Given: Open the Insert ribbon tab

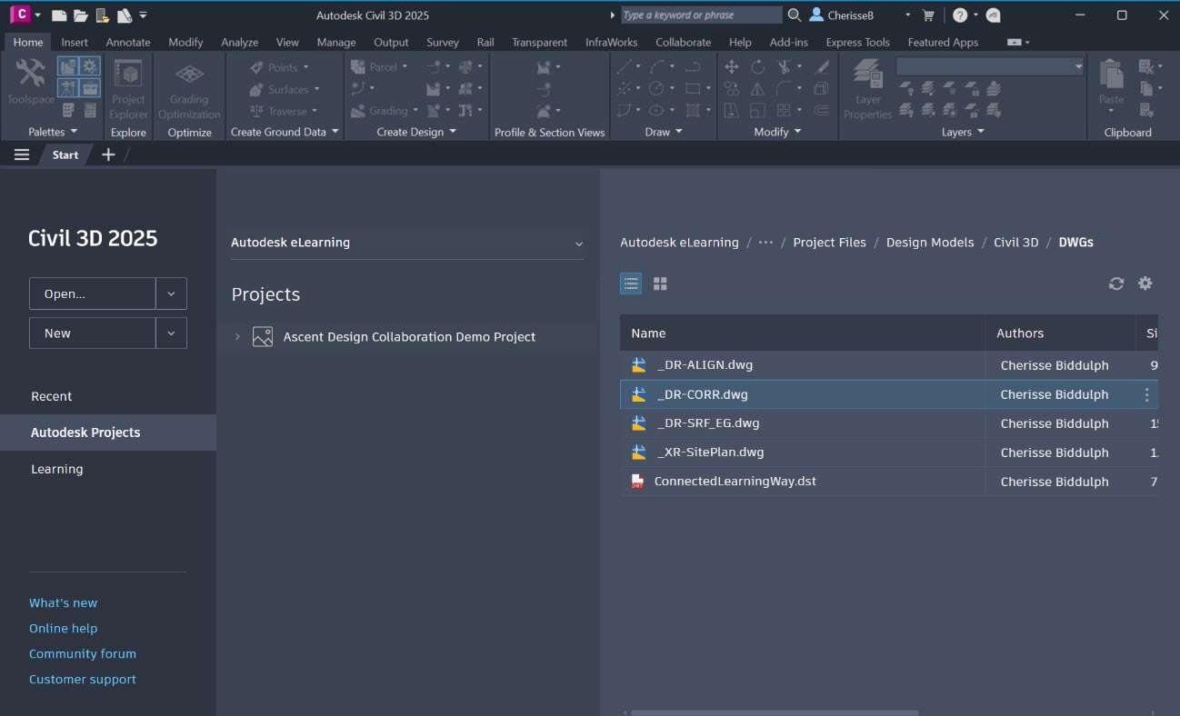Looking at the screenshot, I should click(75, 42).
